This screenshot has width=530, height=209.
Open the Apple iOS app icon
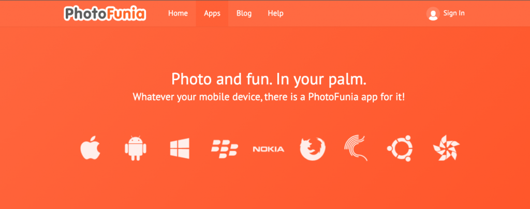coord(90,148)
